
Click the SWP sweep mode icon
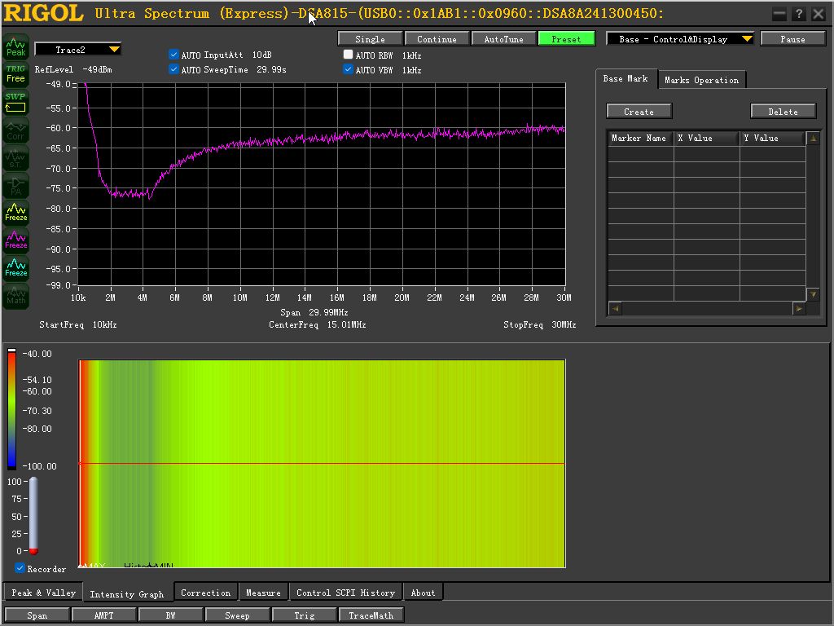pyautogui.click(x=15, y=102)
